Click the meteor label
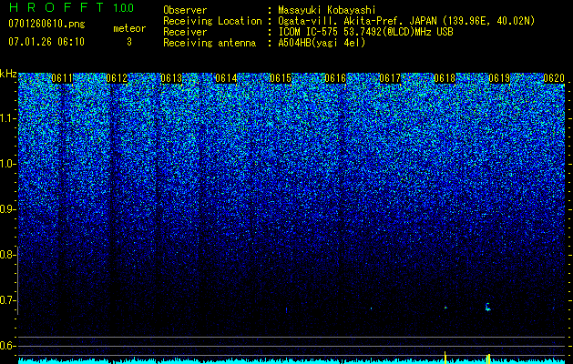The height and width of the screenshot is (364, 573). click(x=129, y=28)
